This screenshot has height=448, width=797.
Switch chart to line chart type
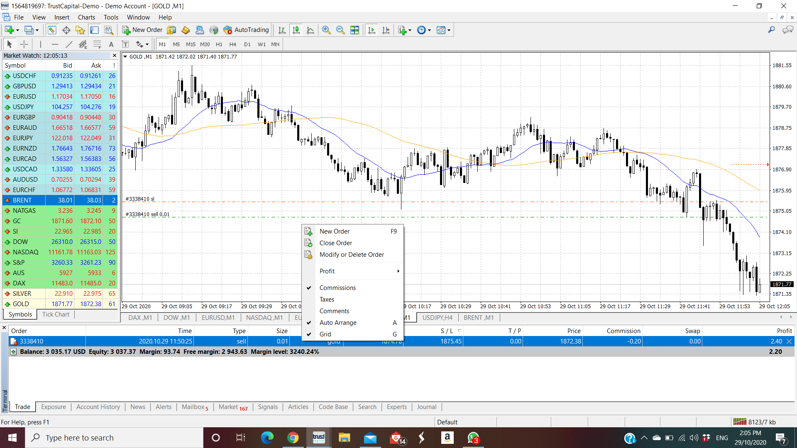click(x=310, y=30)
